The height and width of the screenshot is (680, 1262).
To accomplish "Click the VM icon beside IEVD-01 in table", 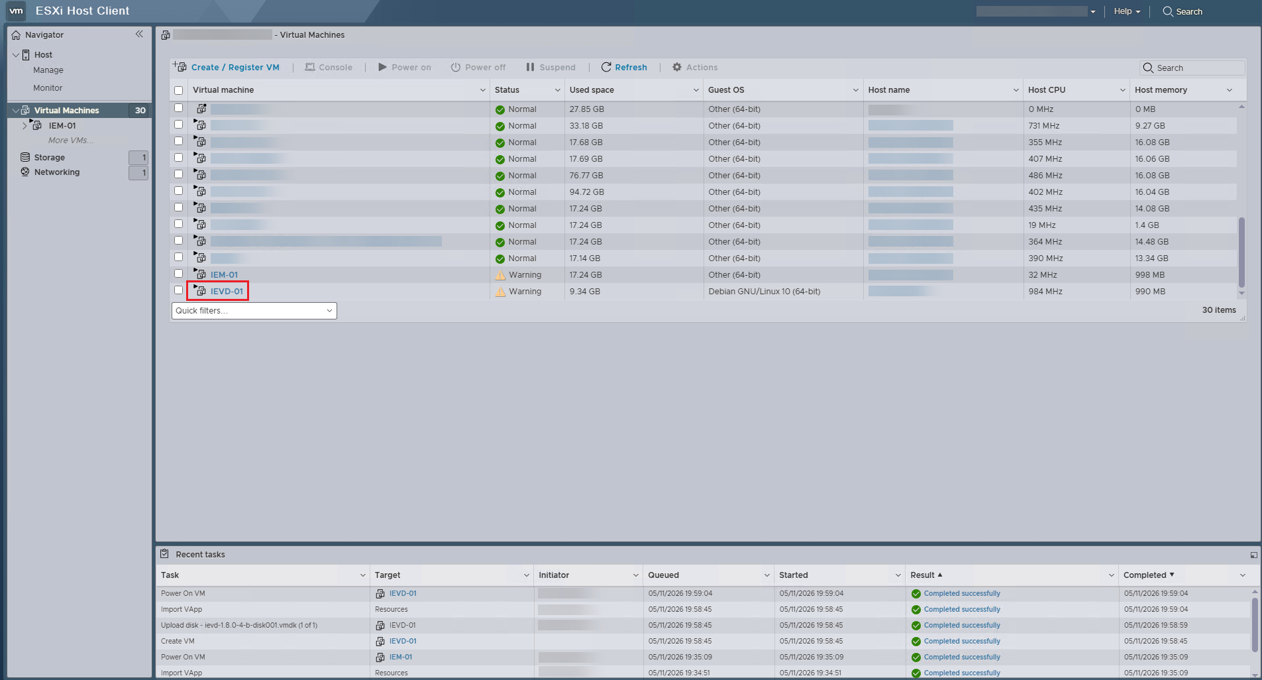I will 200,290.
